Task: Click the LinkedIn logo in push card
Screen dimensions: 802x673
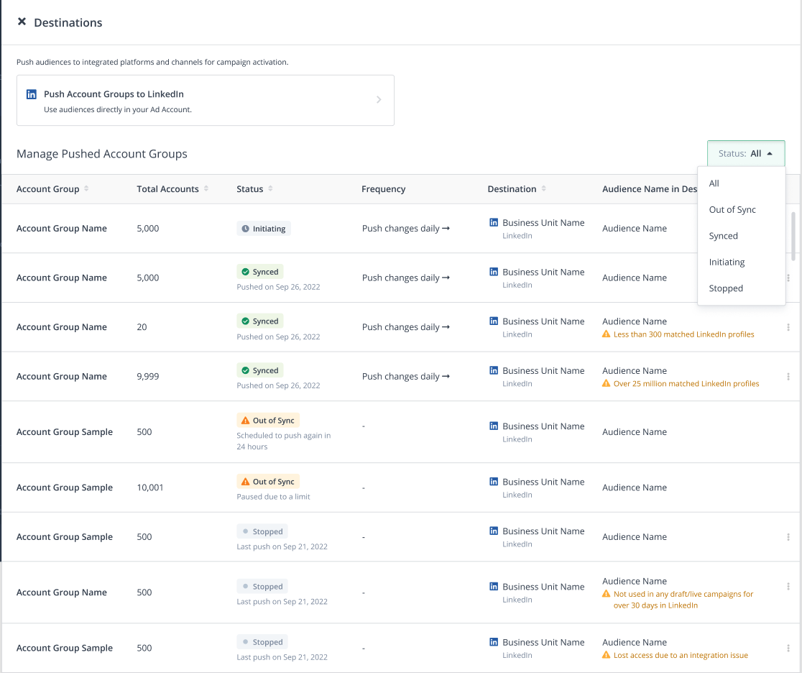Action: 32,94
